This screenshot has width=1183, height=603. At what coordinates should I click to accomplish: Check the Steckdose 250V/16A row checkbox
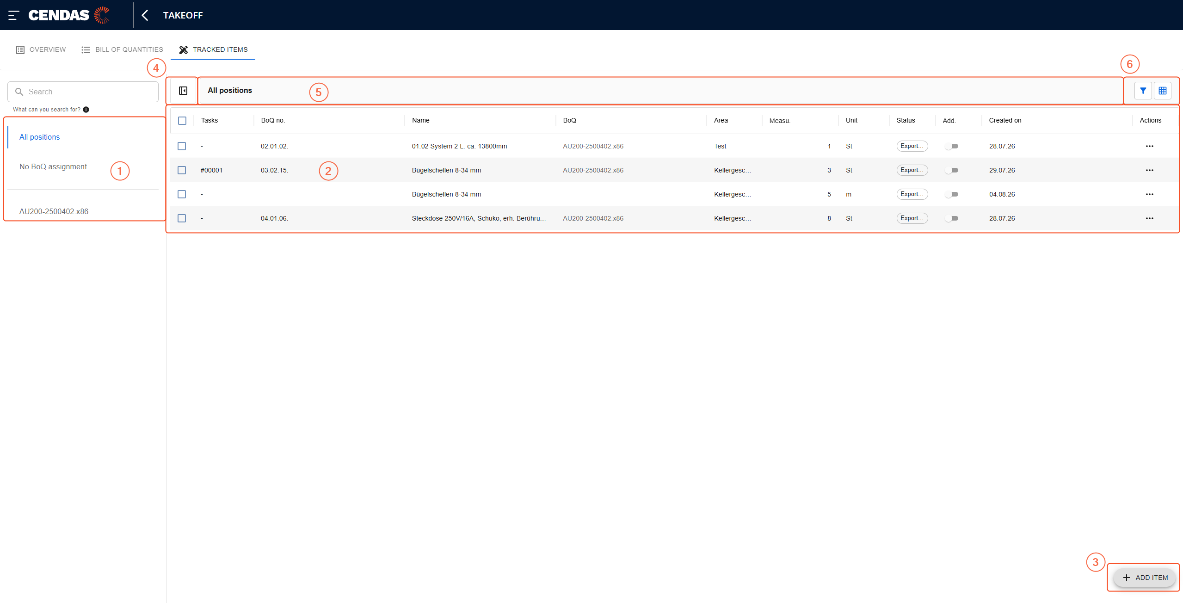click(x=182, y=218)
